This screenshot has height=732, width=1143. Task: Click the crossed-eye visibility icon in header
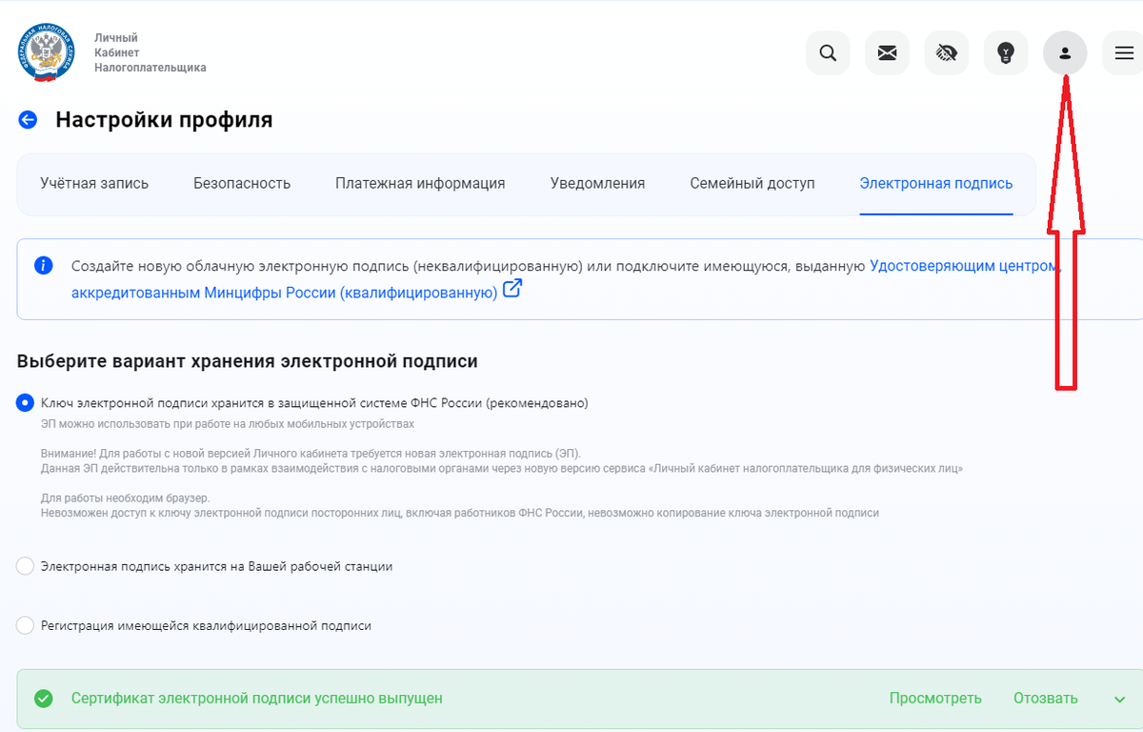[x=946, y=52]
